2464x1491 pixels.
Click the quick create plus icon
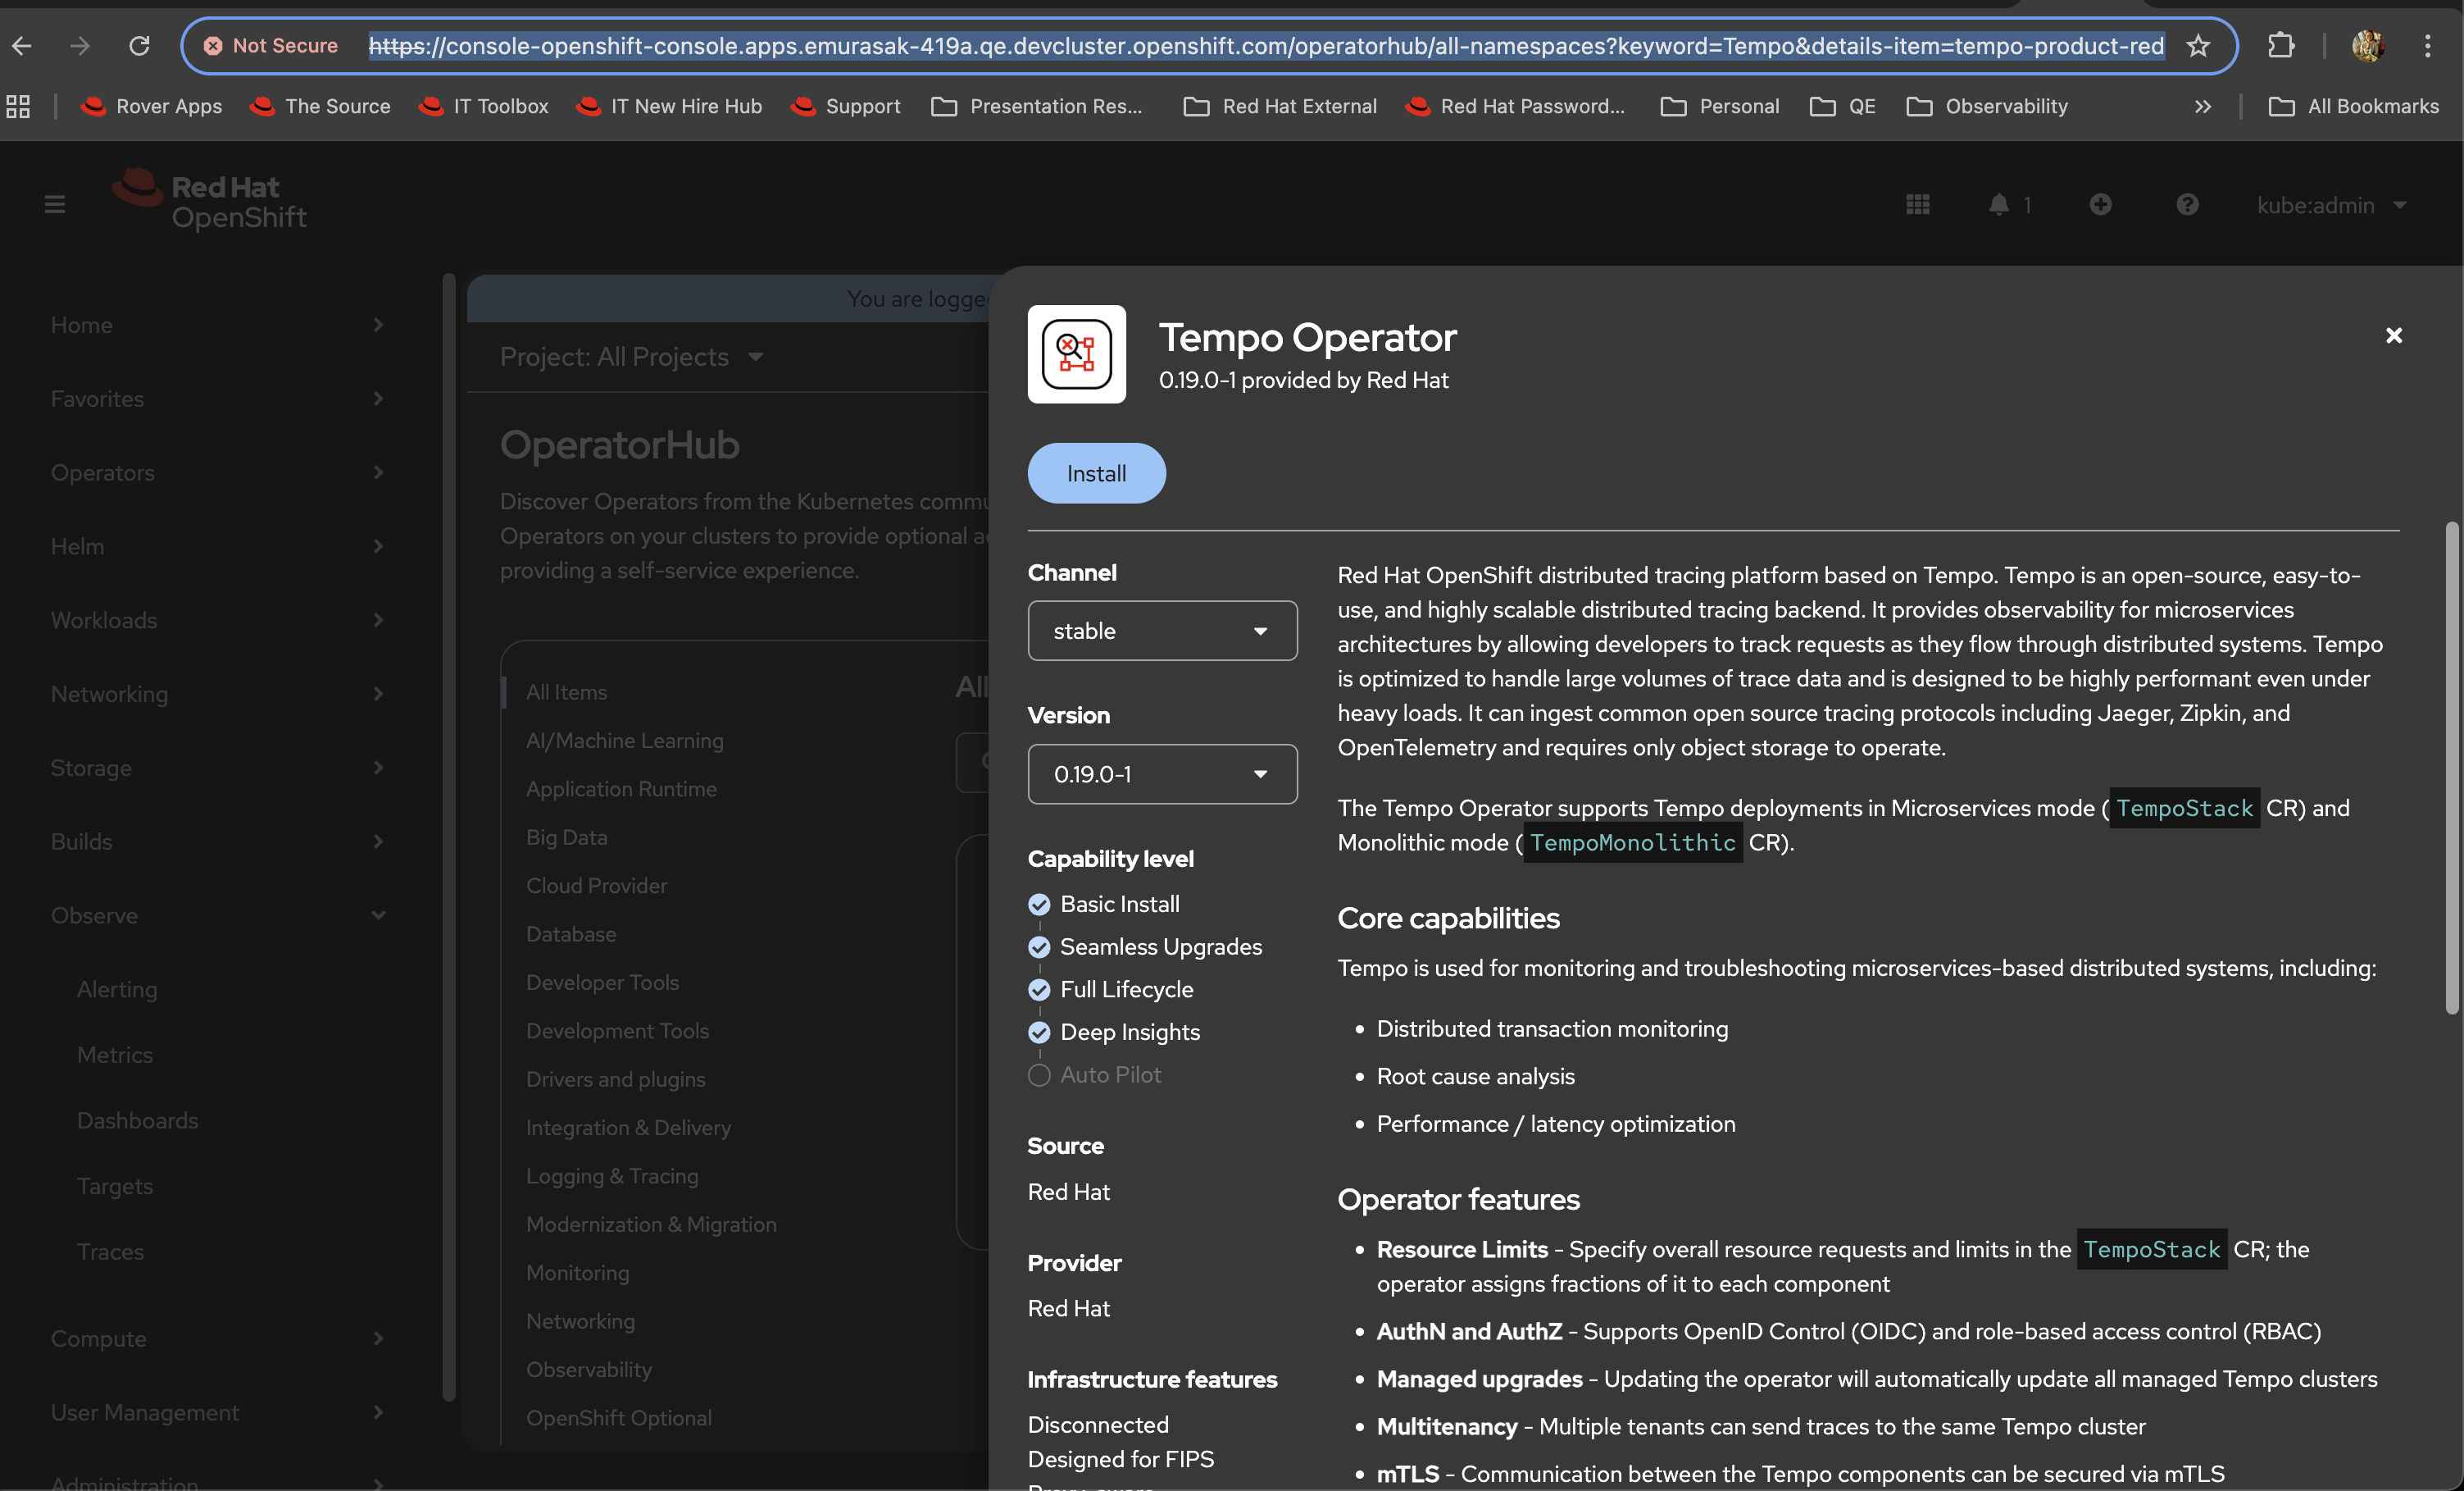[x=2100, y=205]
